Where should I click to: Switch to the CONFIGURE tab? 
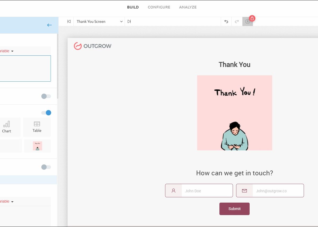pos(159,7)
